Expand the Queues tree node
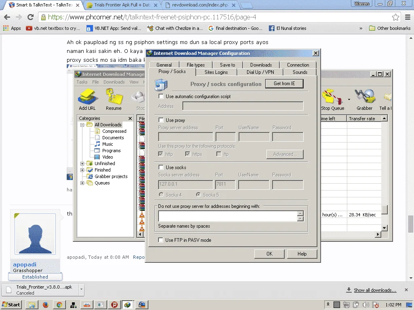This screenshot has height=310, width=414. click(x=82, y=183)
